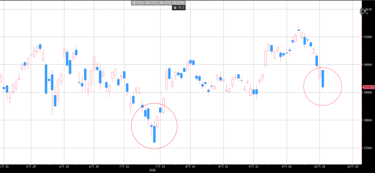Click the 29000 price axis label
Screen dimensions: 375x173
367,92
